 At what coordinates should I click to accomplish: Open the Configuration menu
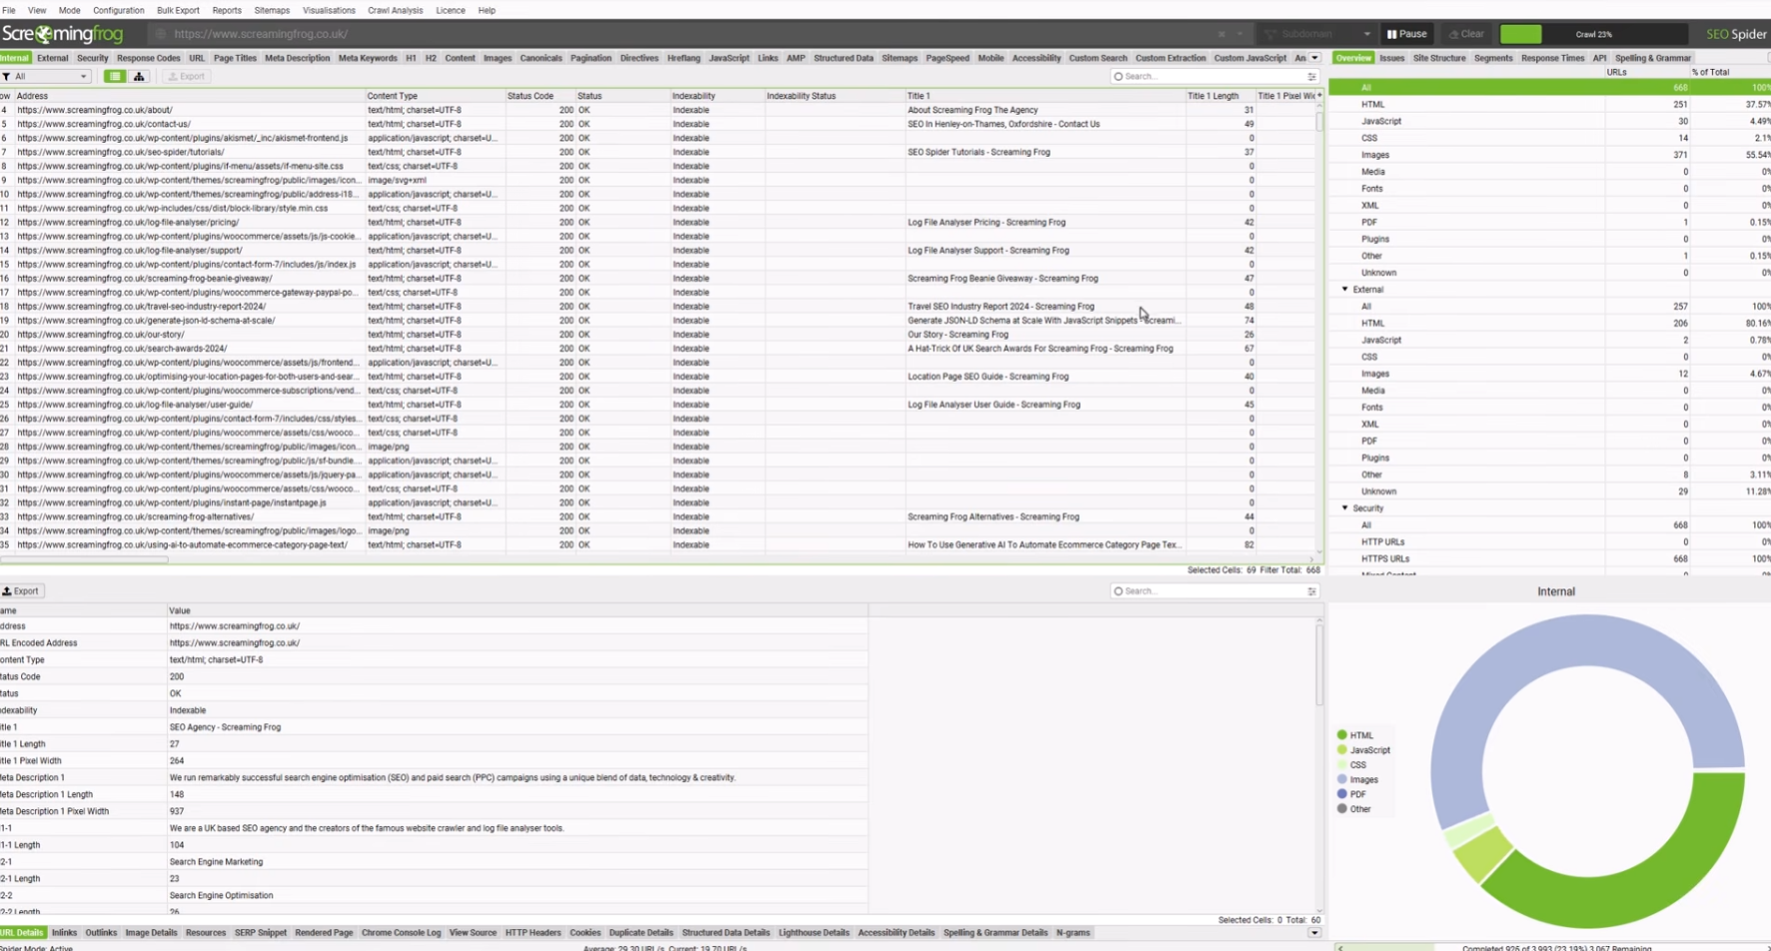tap(118, 10)
